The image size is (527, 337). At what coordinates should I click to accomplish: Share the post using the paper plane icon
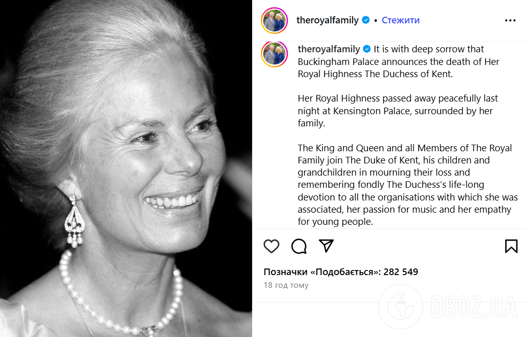coord(326,246)
